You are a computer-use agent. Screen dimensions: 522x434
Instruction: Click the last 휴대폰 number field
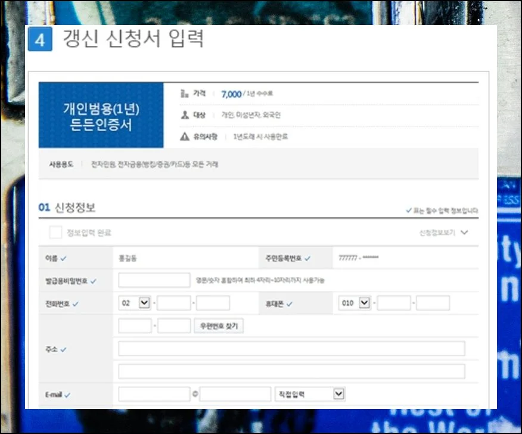point(433,303)
